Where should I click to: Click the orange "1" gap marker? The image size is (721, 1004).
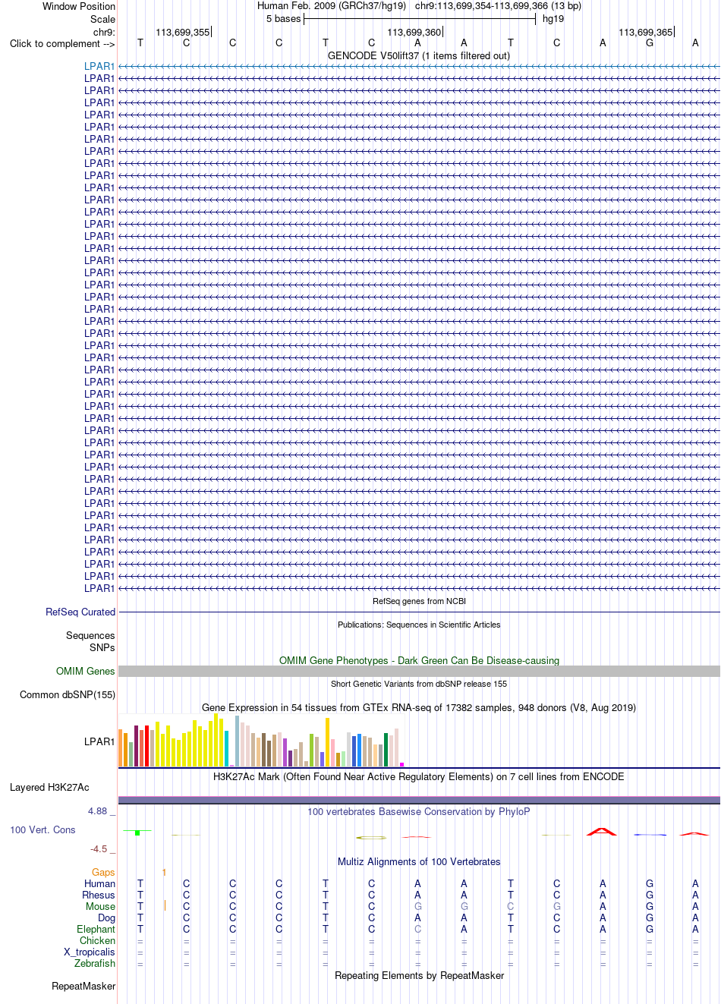point(164,873)
